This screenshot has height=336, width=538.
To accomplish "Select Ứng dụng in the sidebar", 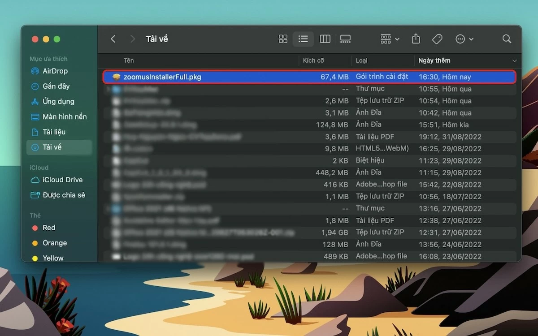I will [x=58, y=101].
